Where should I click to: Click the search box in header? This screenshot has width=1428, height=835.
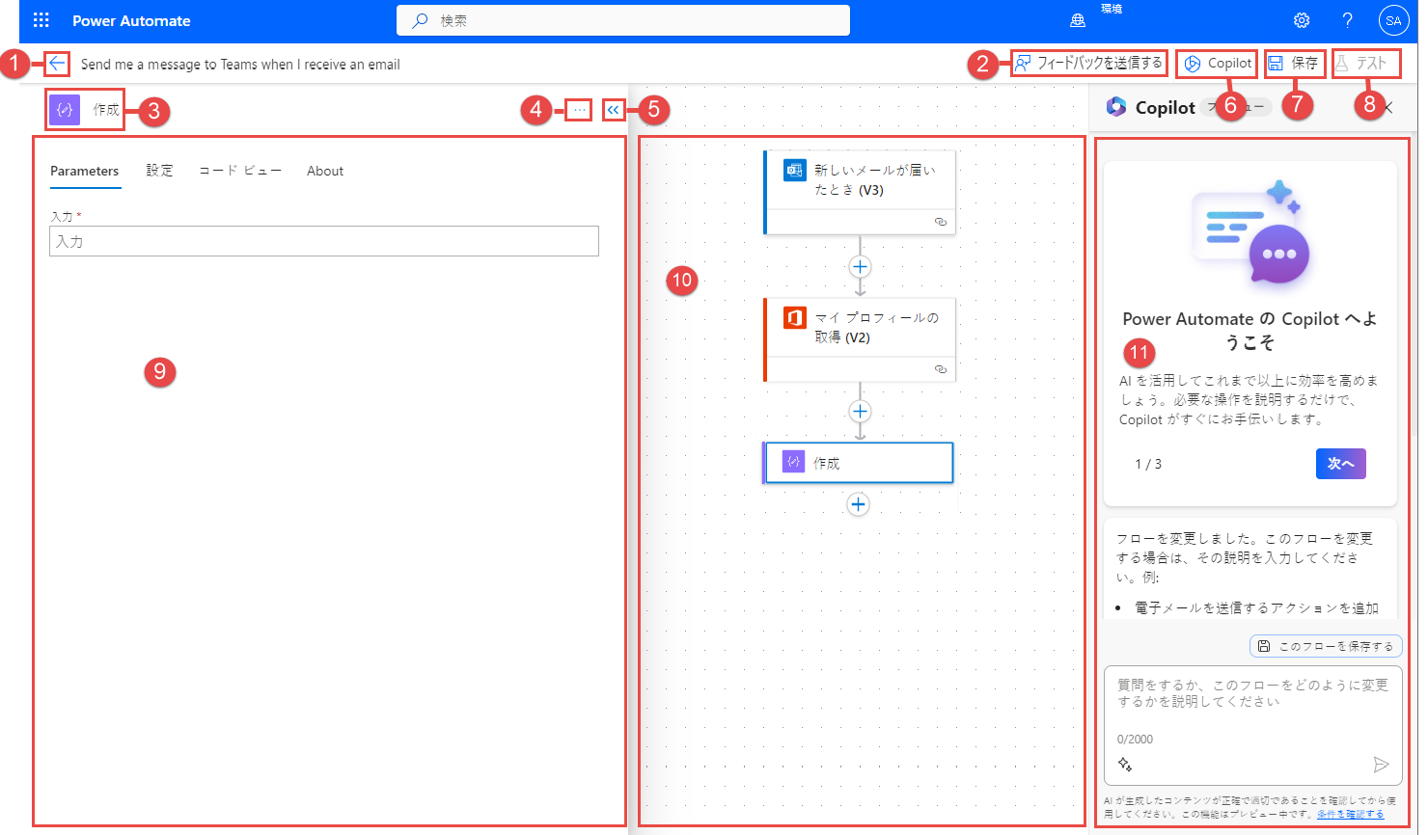(623, 20)
